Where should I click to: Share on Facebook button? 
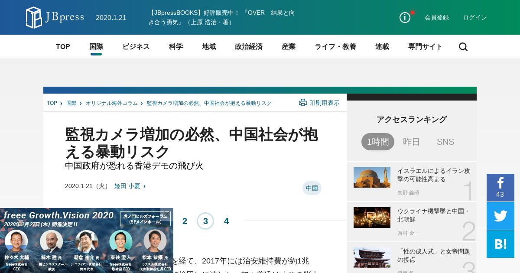[x=500, y=188]
